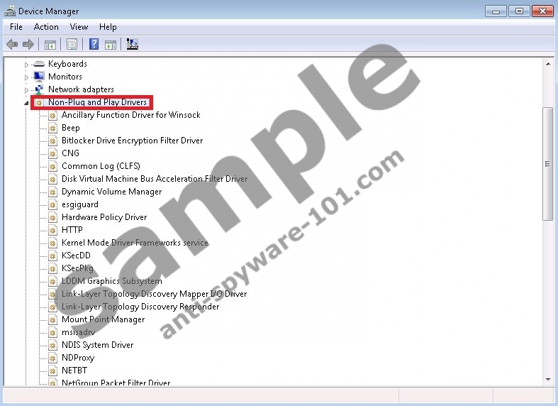Screen dimensions: 558x406
Task: Open the View menu
Action: (79, 27)
